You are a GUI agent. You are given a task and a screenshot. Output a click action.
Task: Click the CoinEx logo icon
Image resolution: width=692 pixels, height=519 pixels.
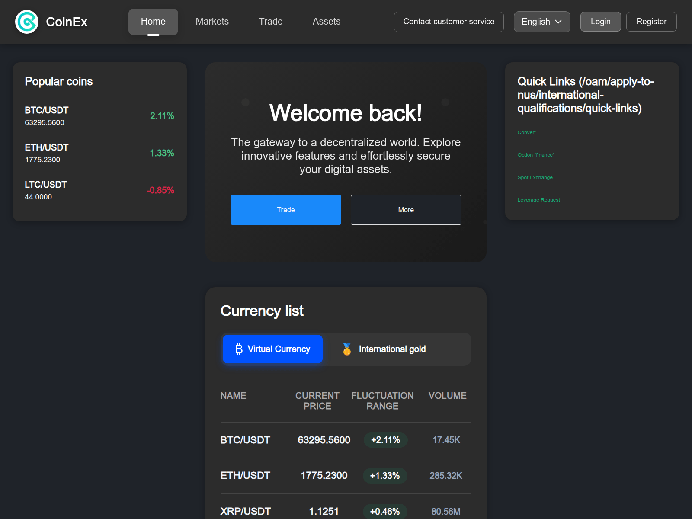coord(27,22)
